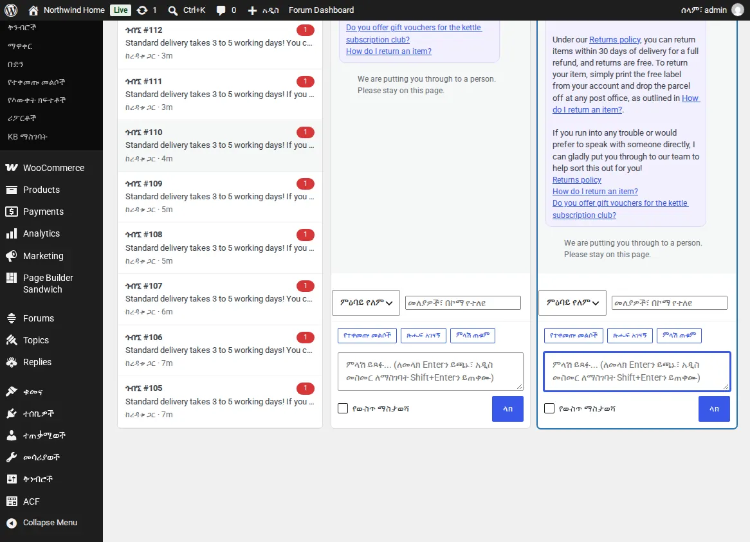
Task: Open conversation #112 in the list
Action: (220, 43)
